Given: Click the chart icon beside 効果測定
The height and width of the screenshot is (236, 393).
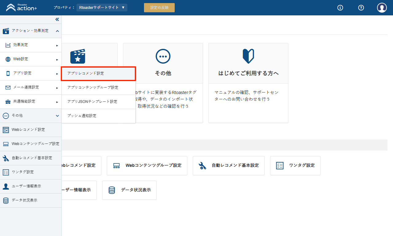Looking at the screenshot, I should 8,45.
